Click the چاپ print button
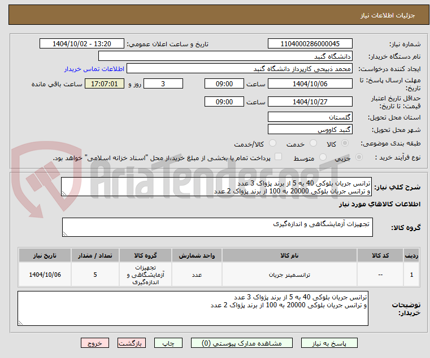Viewport: 430px width, 358px height. tap(168, 343)
